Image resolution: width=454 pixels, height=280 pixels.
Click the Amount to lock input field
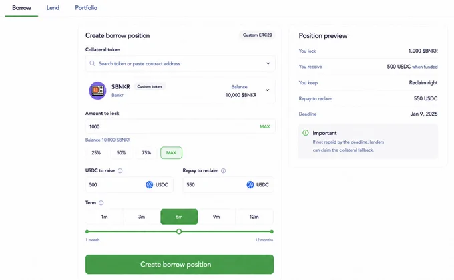coord(180,126)
